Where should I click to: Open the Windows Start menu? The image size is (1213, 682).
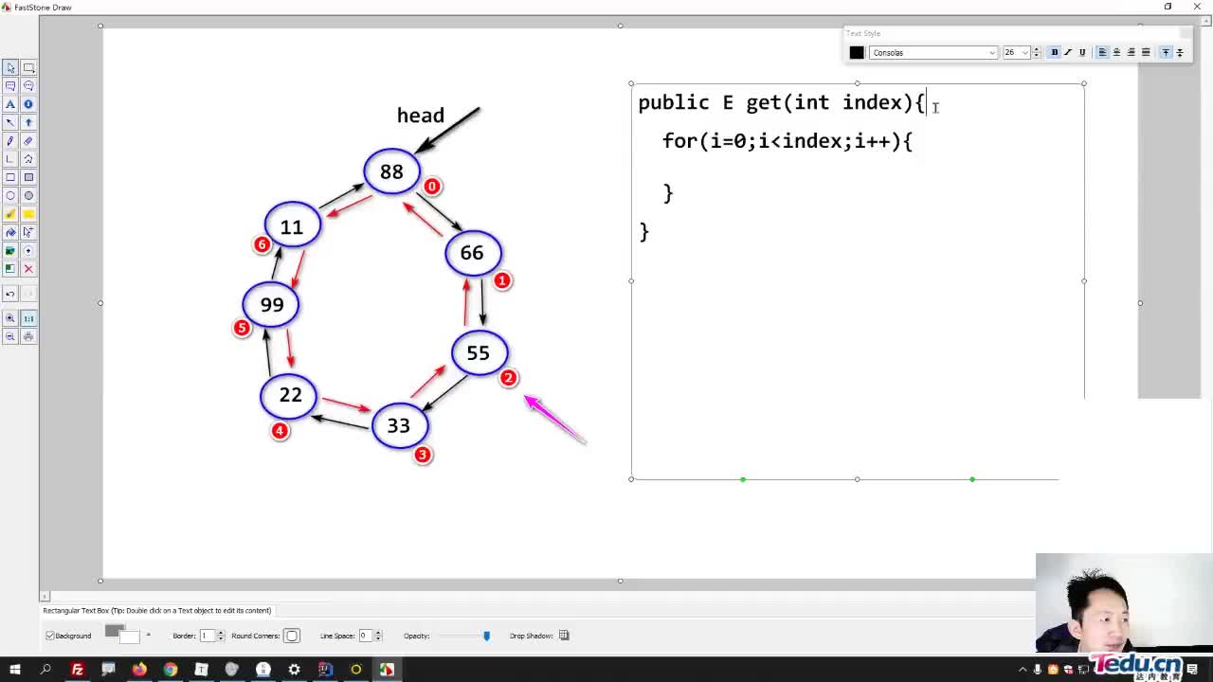[x=14, y=670]
